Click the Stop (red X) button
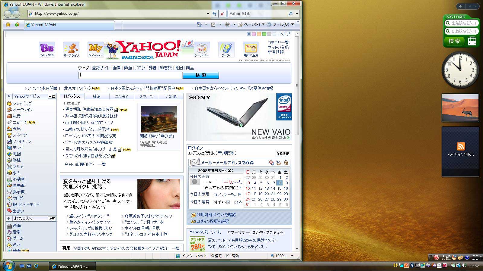483x271 pixels. [x=222, y=14]
